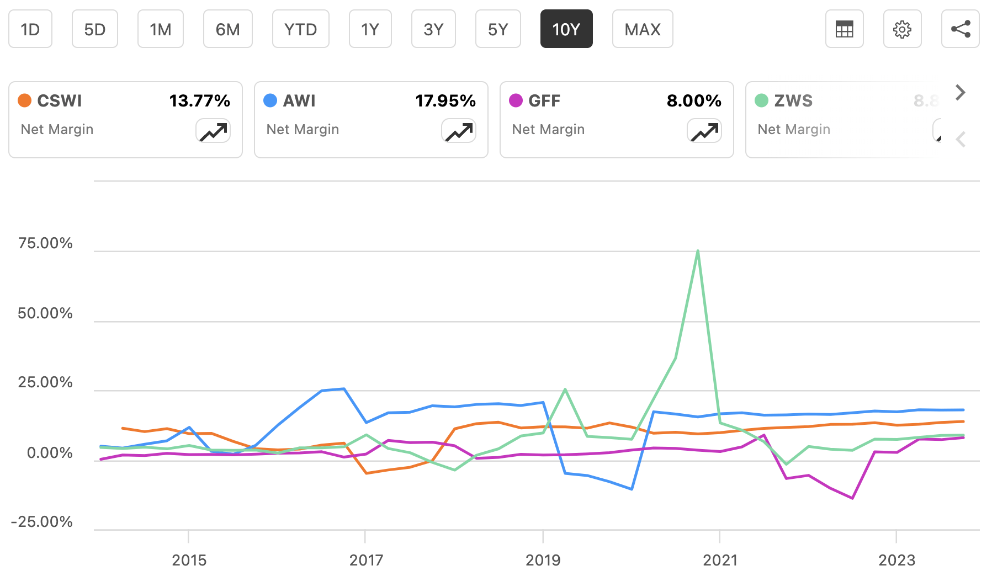Viewport: 1008px width, 587px height.
Task: Expand ticker cards with right chevron arrow
Action: [x=960, y=92]
